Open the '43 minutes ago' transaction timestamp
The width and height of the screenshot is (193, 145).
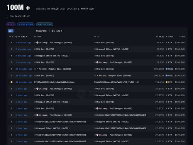pyautogui.click(x=24, y=82)
